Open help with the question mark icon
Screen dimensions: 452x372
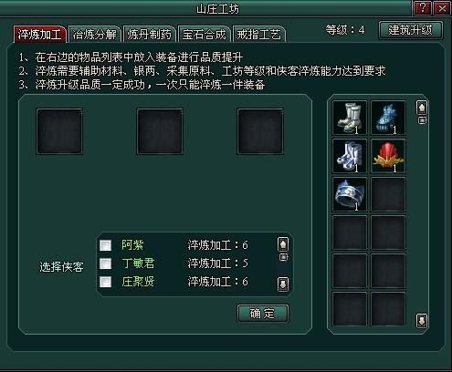[423, 8]
